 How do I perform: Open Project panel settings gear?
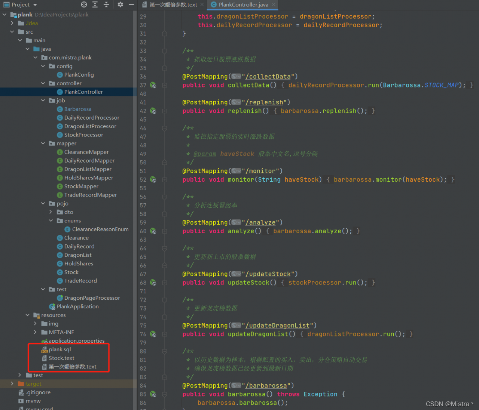tap(120, 4)
